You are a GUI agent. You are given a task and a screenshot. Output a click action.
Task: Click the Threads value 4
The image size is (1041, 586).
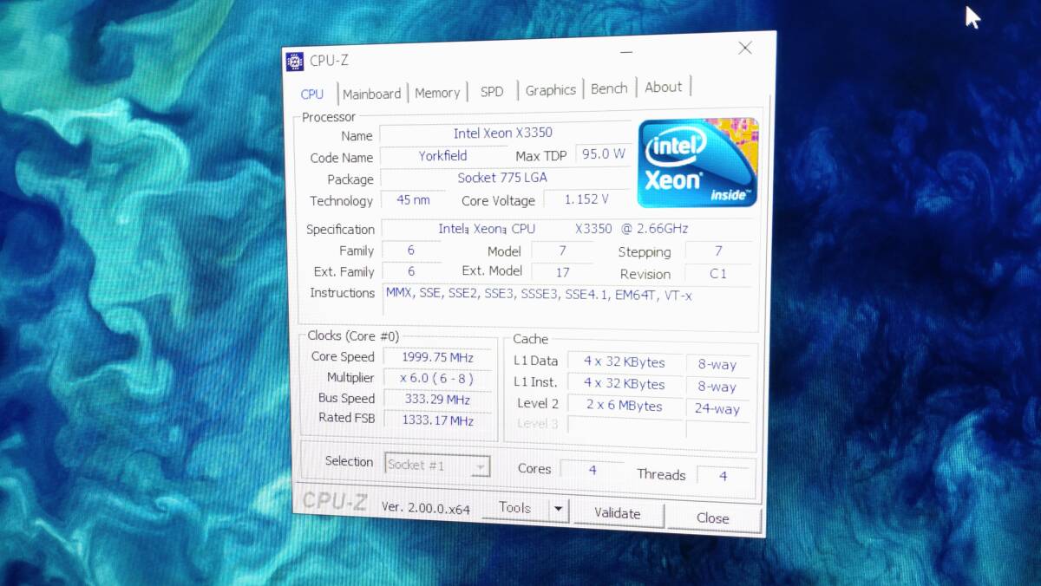click(723, 475)
